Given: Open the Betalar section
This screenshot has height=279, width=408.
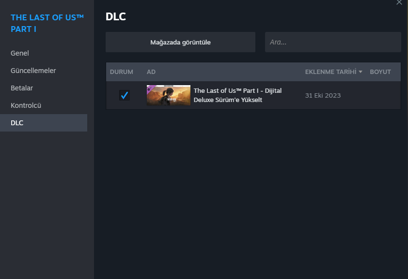Looking at the screenshot, I should tap(22, 88).
